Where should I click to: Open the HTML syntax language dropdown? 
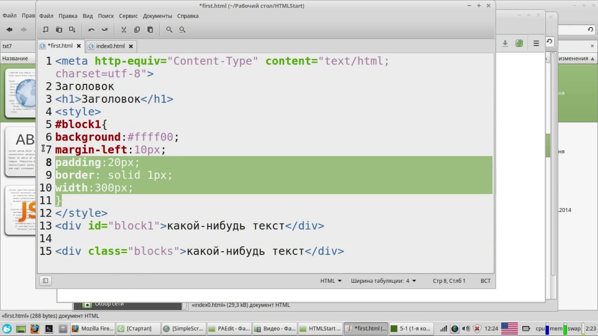pyautogui.click(x=331, y=281)
